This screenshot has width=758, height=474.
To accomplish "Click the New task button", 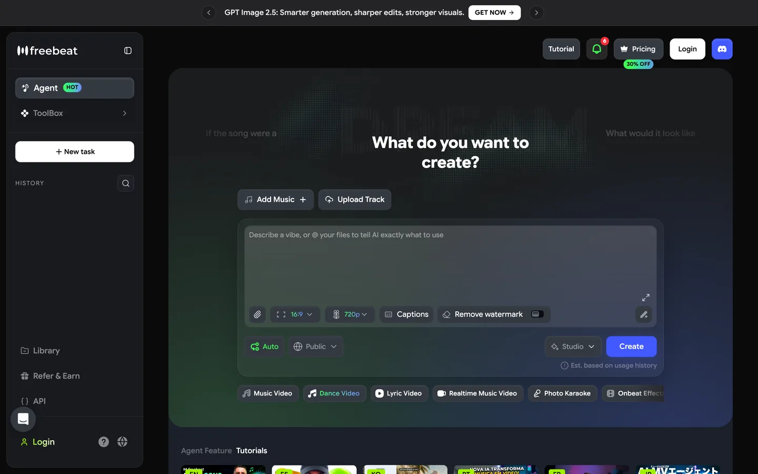I will [75, 152].
